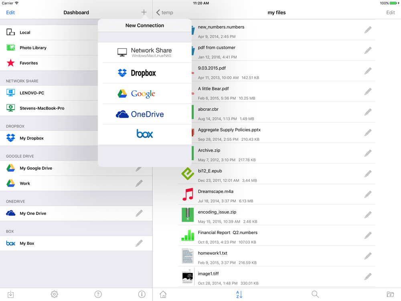Open the settings gear icon

click(x=54, y=294)
